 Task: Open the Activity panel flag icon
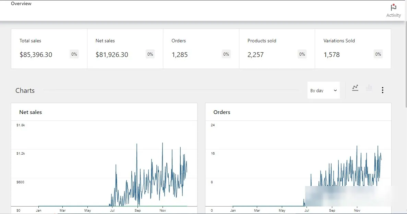(394, 7)
